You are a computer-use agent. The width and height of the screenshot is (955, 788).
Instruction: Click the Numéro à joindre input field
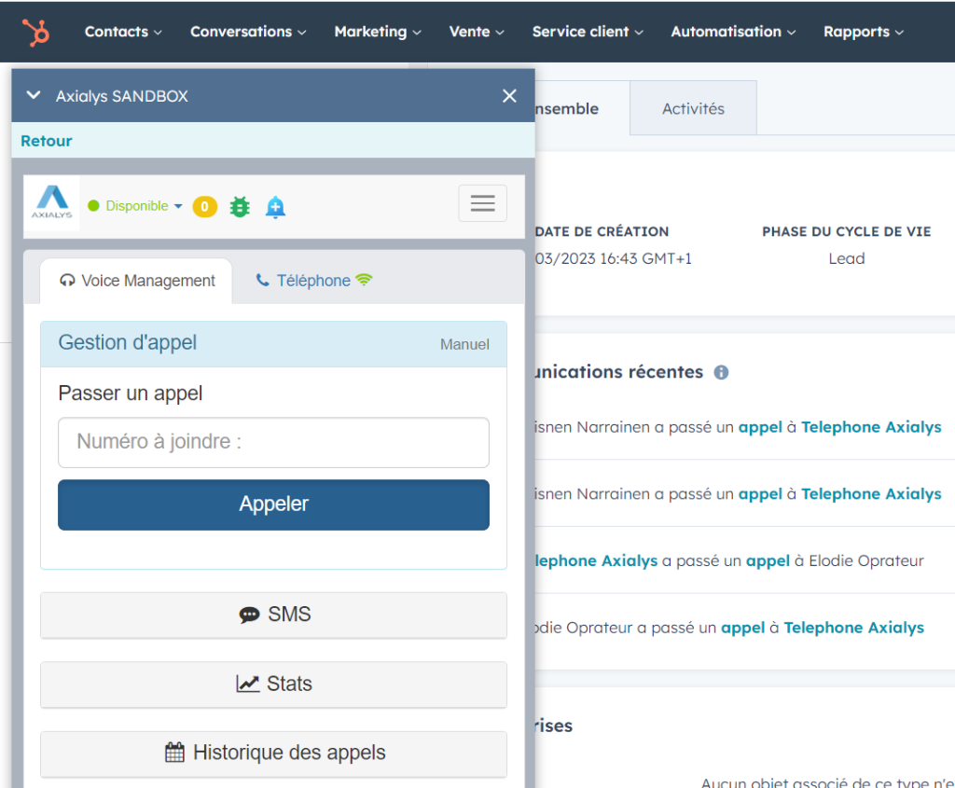tap(273, 444)
